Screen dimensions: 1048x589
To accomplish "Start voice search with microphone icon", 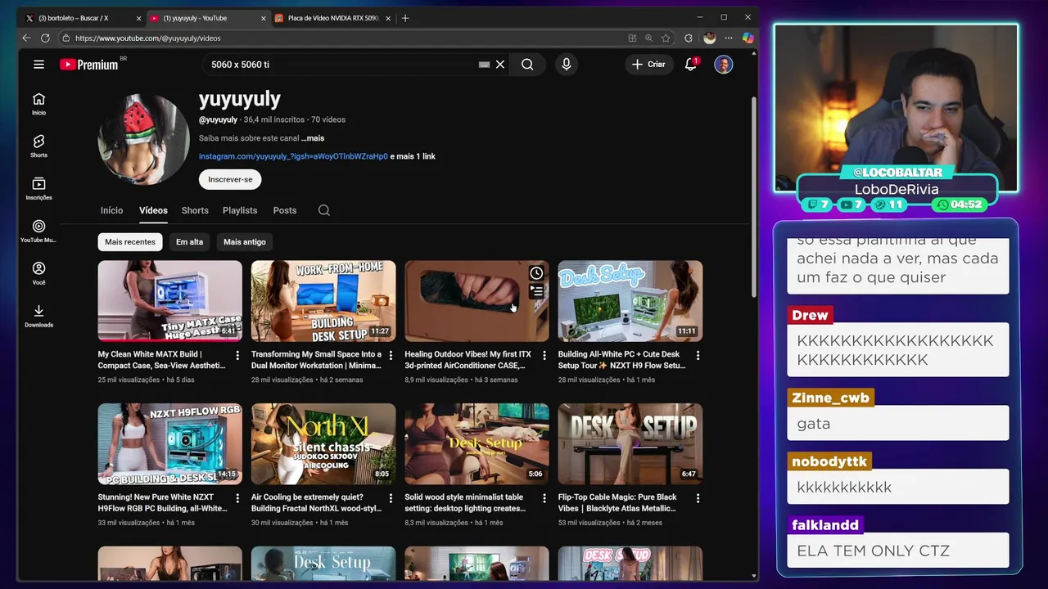I will click(566, 65).
